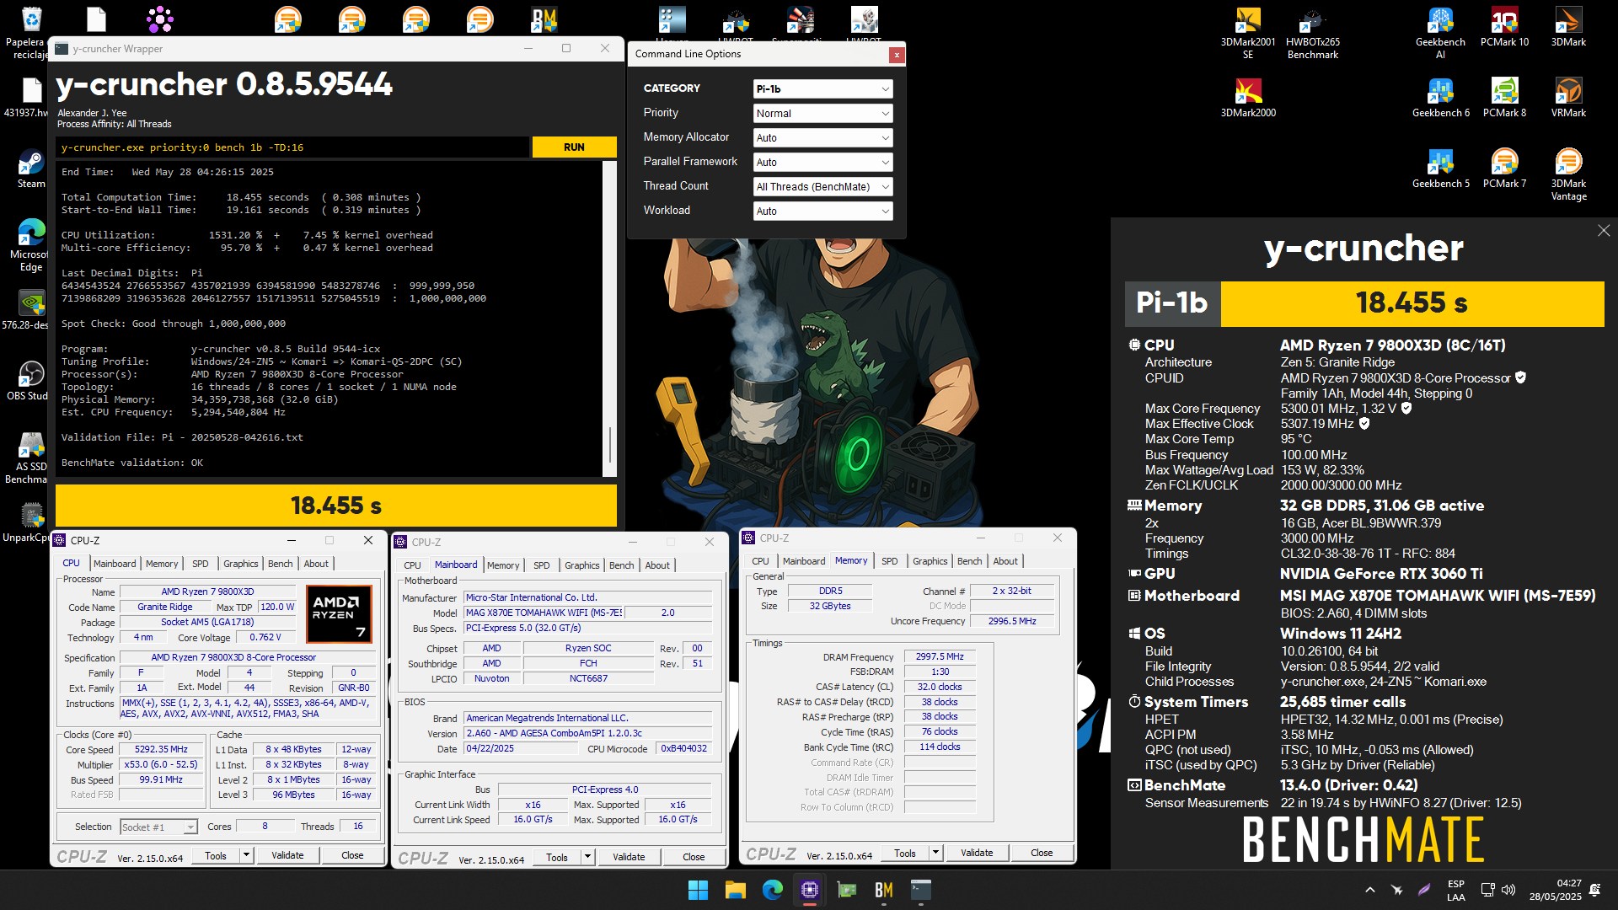Viewport: 1618px width, 910px height.
Task: Launch the BM BenchMate desktop shortcut
Action: tap(544, 19)
